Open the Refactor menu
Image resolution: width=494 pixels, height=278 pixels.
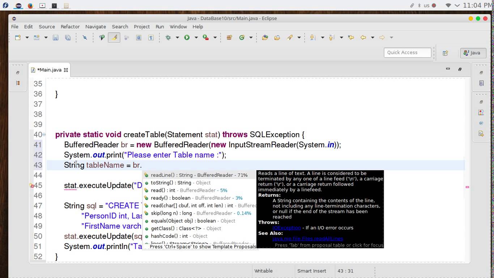70,26
